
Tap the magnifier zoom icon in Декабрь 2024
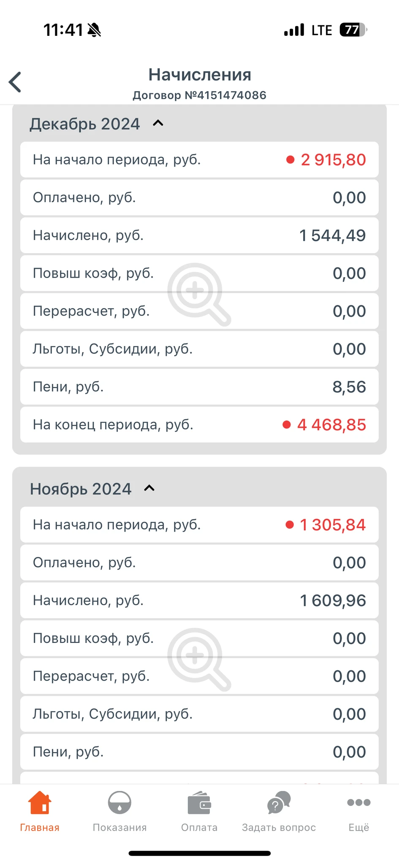(198, 294)
